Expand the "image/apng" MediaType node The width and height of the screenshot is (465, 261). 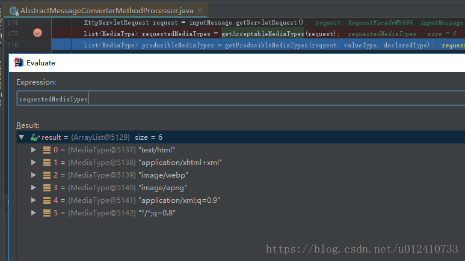point(34,187)
